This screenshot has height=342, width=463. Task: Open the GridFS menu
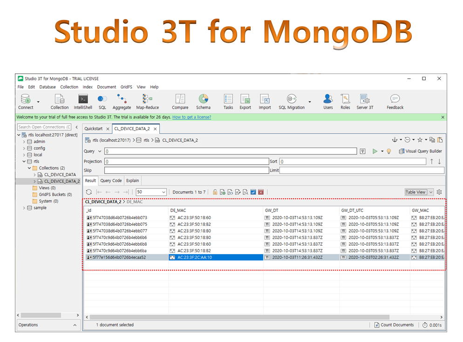[126, 87]
